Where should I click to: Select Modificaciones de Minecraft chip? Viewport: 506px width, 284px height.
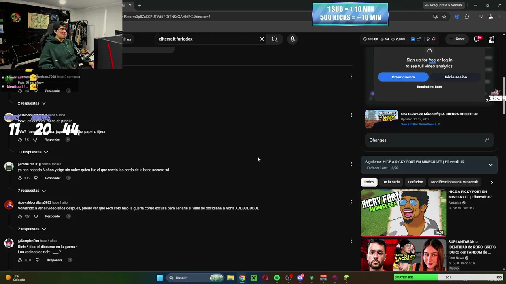click(x=455, y=182)
